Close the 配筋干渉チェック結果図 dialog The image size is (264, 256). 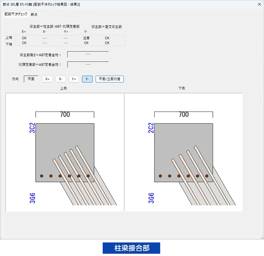coord(259,4)
